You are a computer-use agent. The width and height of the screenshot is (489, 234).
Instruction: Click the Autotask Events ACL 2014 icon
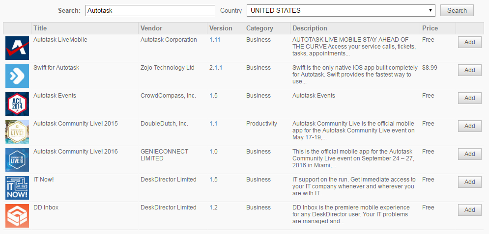tap(17, 104)
